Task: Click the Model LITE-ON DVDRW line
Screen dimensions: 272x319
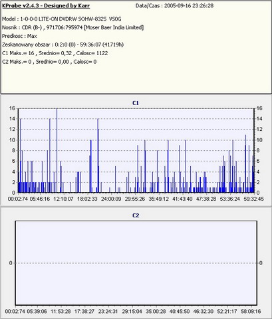Action: (62, 19)
